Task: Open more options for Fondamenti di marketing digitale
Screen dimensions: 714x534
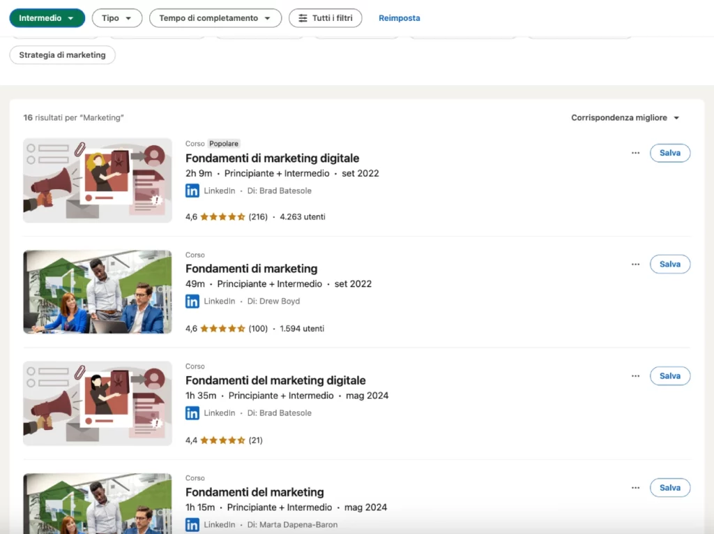Action: coord(635,153)
